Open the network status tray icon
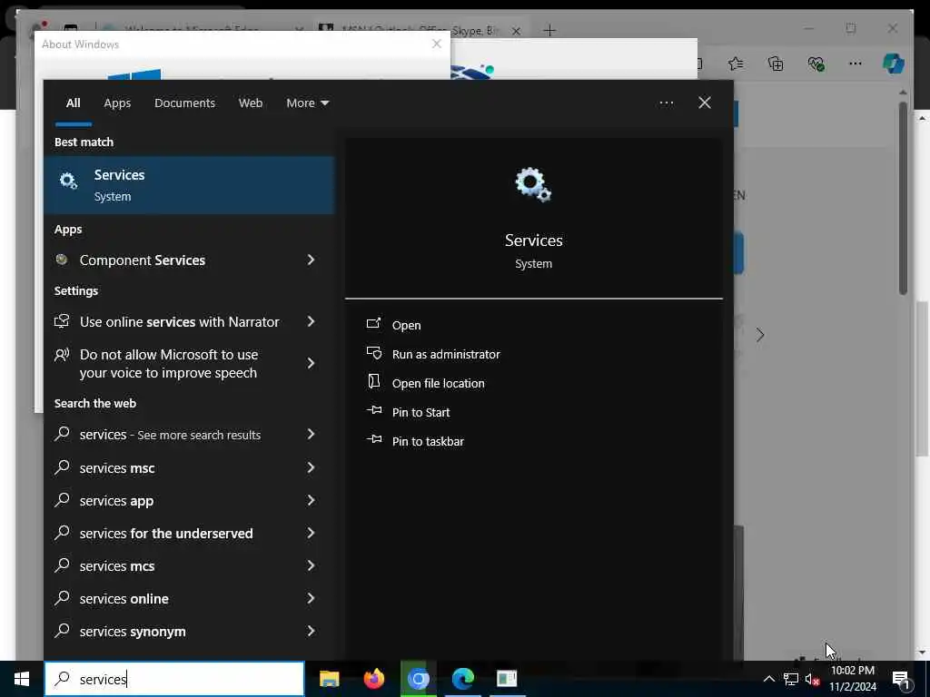Image resolution: width=930 pixels, height=697 pixels. (791, 679)
